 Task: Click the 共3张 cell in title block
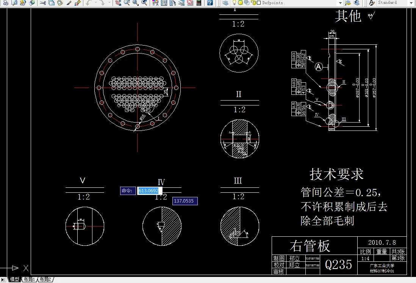398,252
